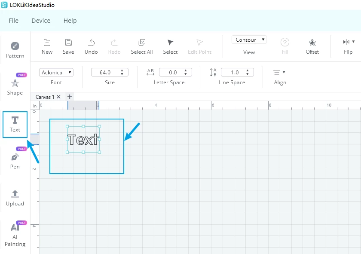Select the Text object on canvas
361x254 pixels.
point(83,140)
